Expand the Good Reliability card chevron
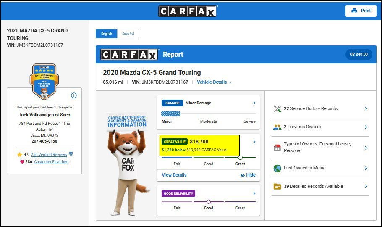 coord(254,193)
